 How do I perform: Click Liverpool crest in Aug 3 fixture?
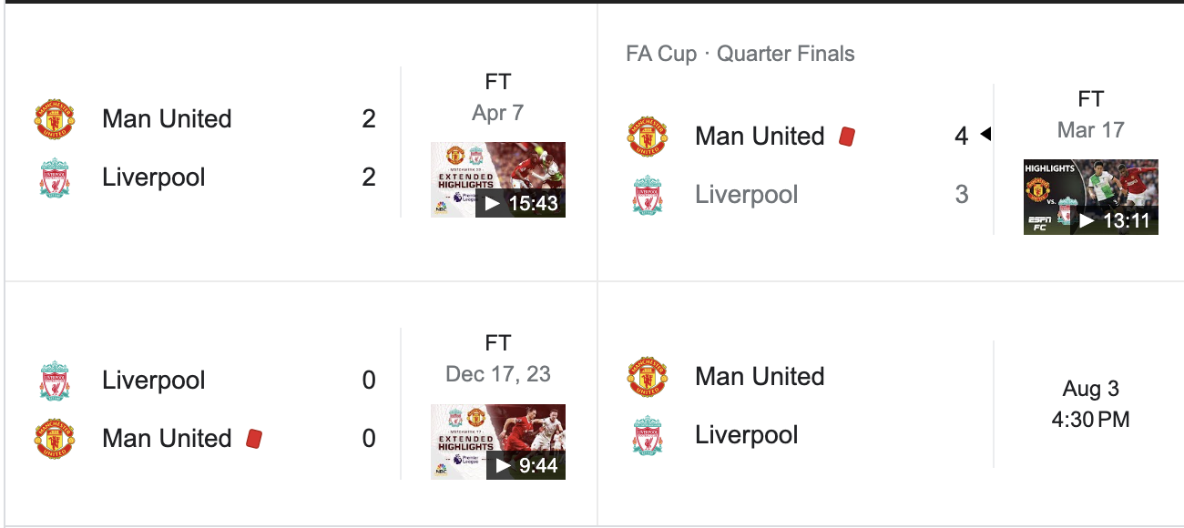tap(648, 435)
